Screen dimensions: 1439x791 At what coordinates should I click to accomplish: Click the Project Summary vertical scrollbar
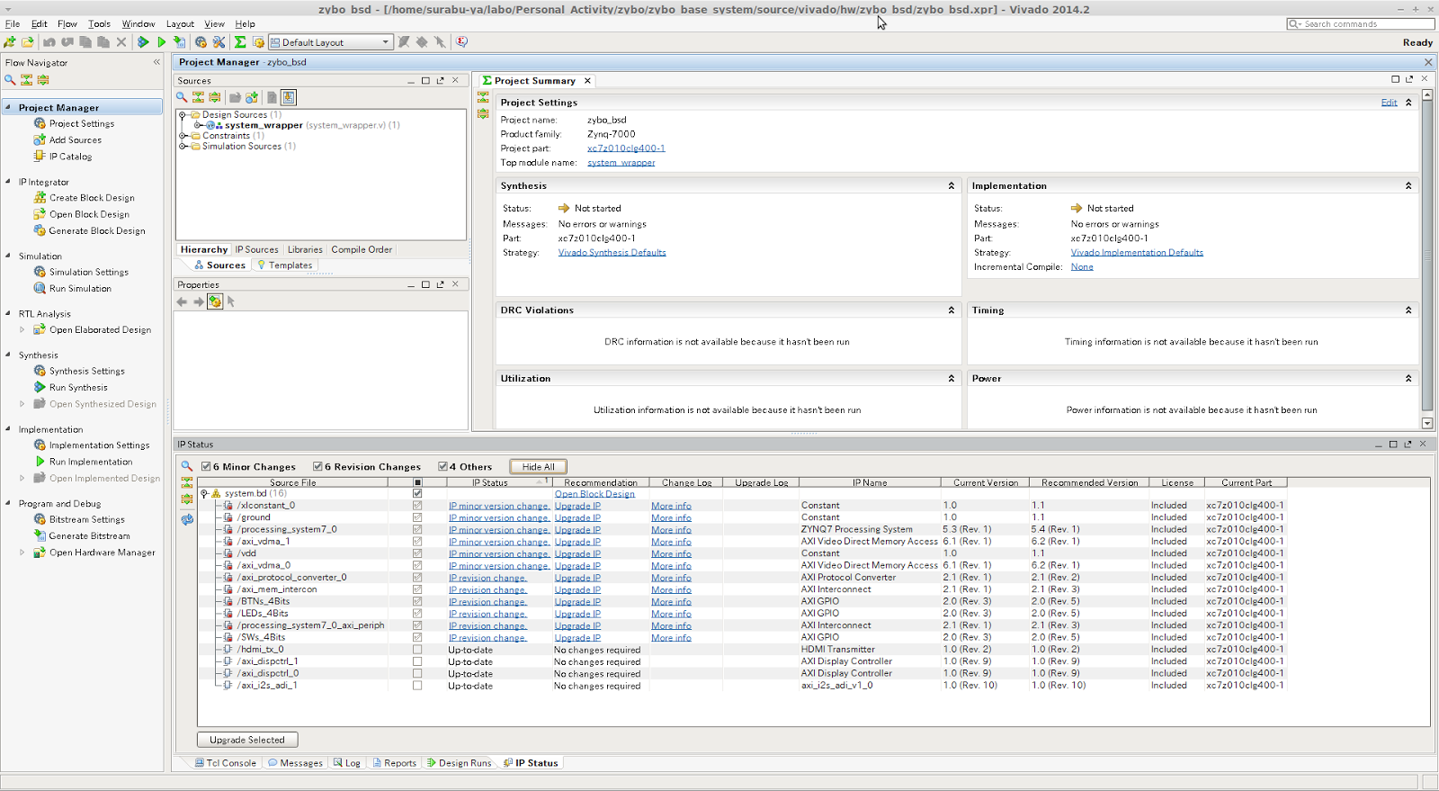1426,261
